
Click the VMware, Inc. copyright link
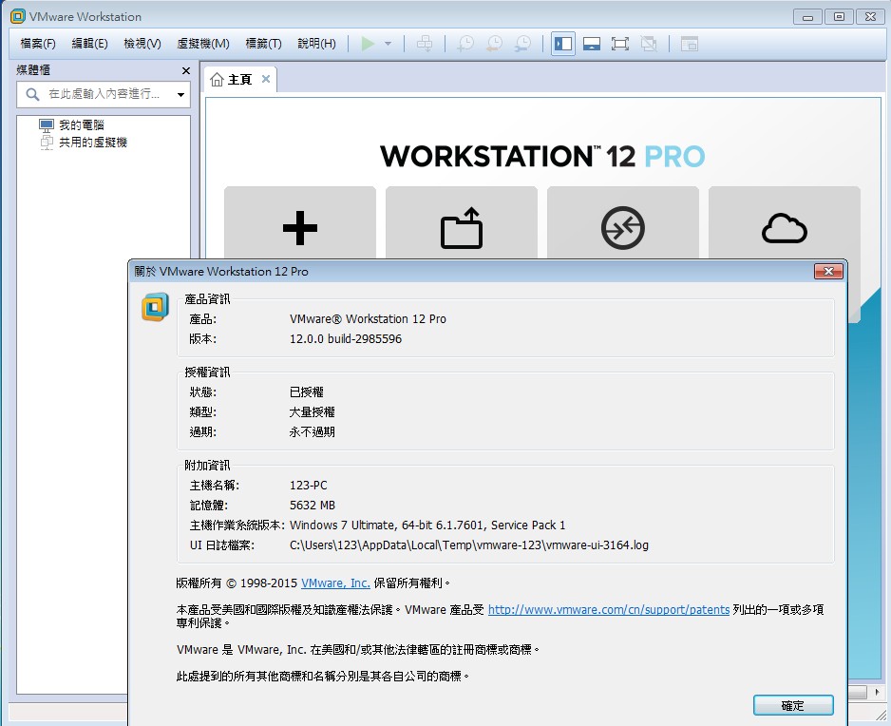[x=335, y=583]
